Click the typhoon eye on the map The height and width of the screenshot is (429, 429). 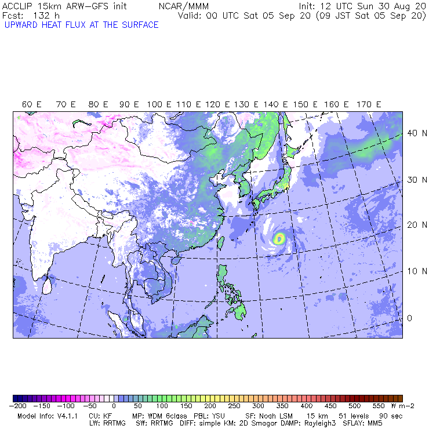click(x=279, y=239)
